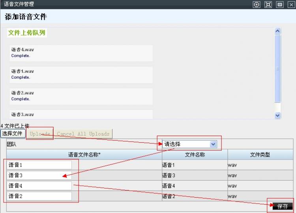Select 语音1.wav in the upload queue

[81, 74]
